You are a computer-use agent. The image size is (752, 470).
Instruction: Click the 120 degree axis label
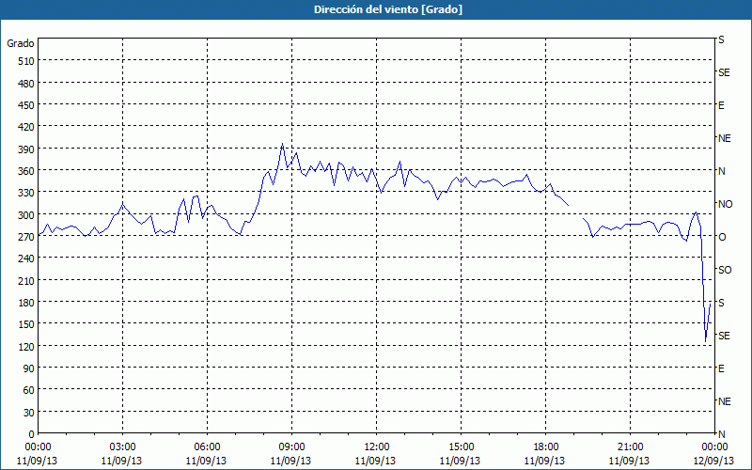point(26,347)
